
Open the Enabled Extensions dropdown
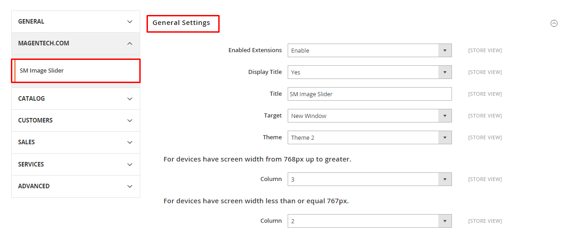coord(370,50)
